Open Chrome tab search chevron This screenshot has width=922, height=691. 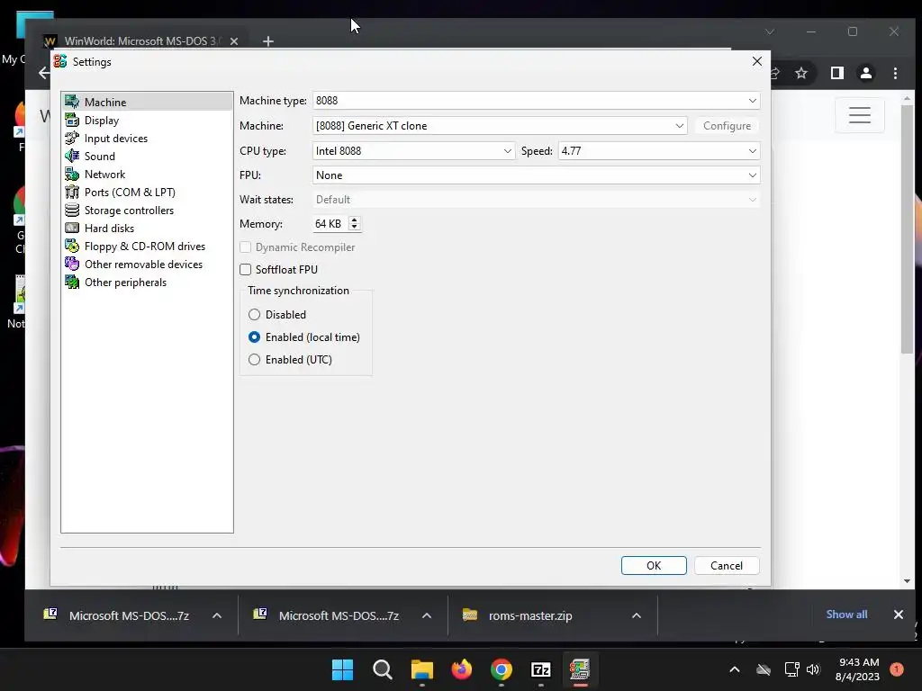pyautogui.click(x=770, y=31)
